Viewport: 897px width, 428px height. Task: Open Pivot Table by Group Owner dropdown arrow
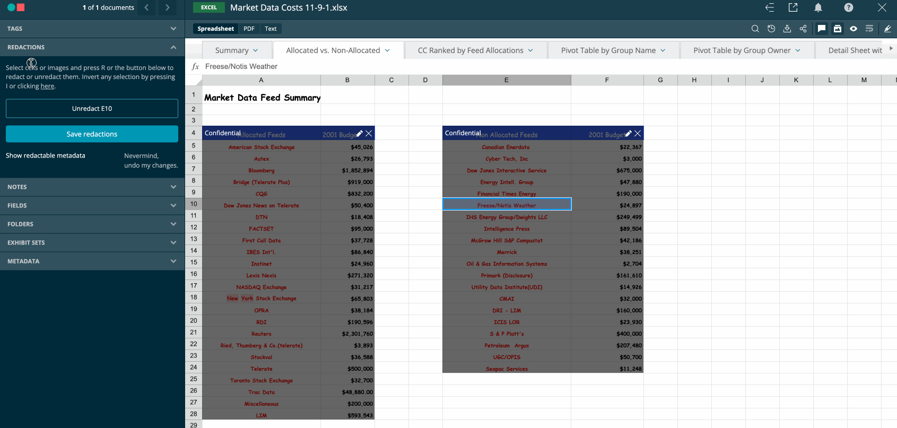pyautogui.click(x=798, y=50)
